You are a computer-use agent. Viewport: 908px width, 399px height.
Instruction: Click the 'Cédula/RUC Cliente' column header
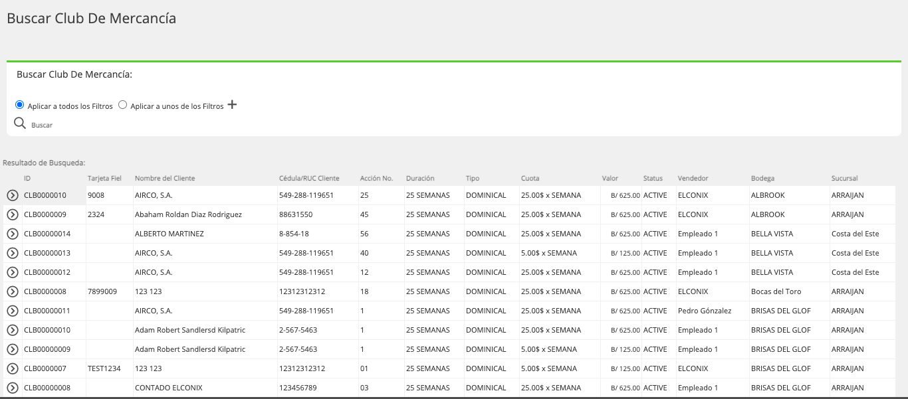click(x=309, y=178)
